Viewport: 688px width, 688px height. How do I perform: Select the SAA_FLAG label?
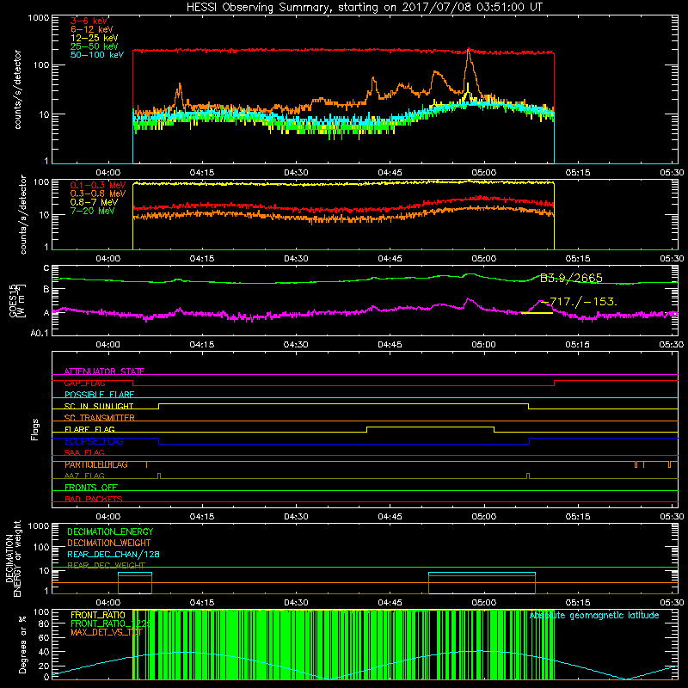(84, 452)
